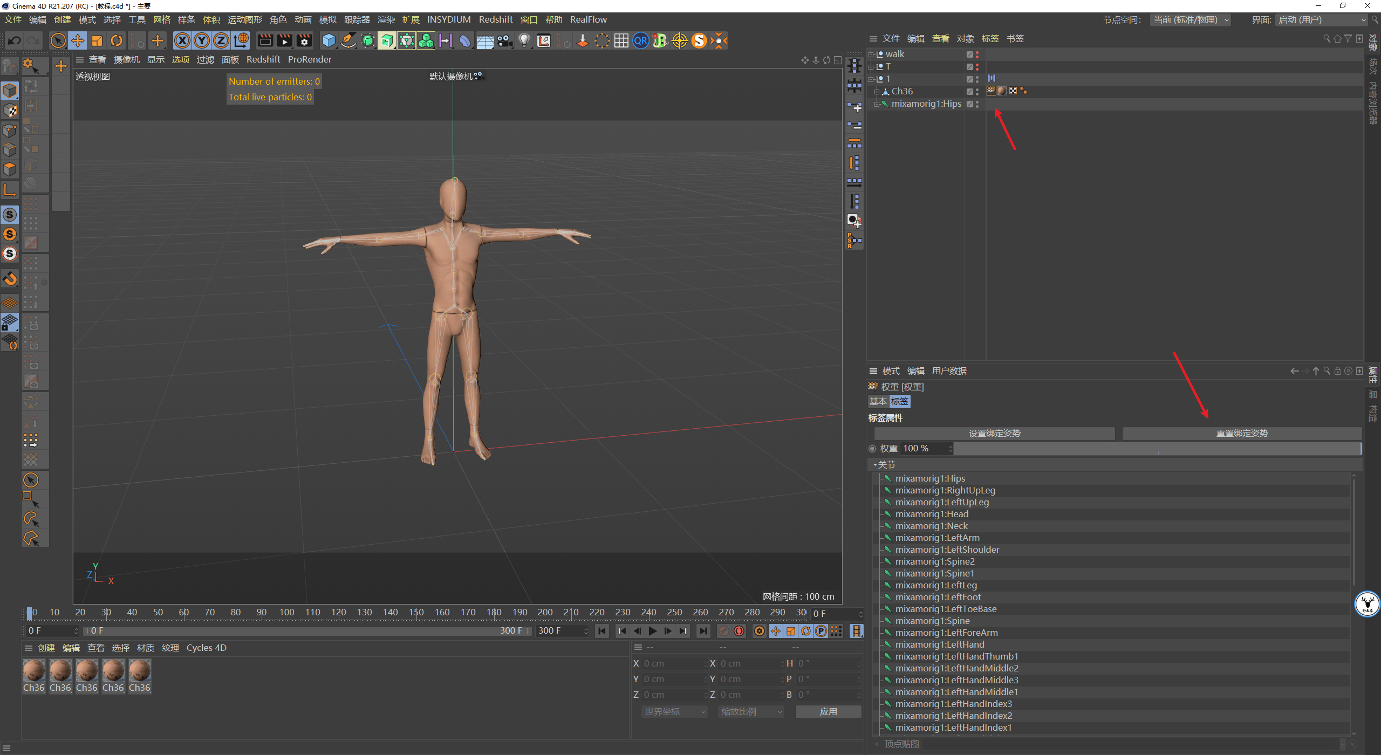Switch to the 基本 tab
This screenshot has height=755, width=1381.
point(878,401)
